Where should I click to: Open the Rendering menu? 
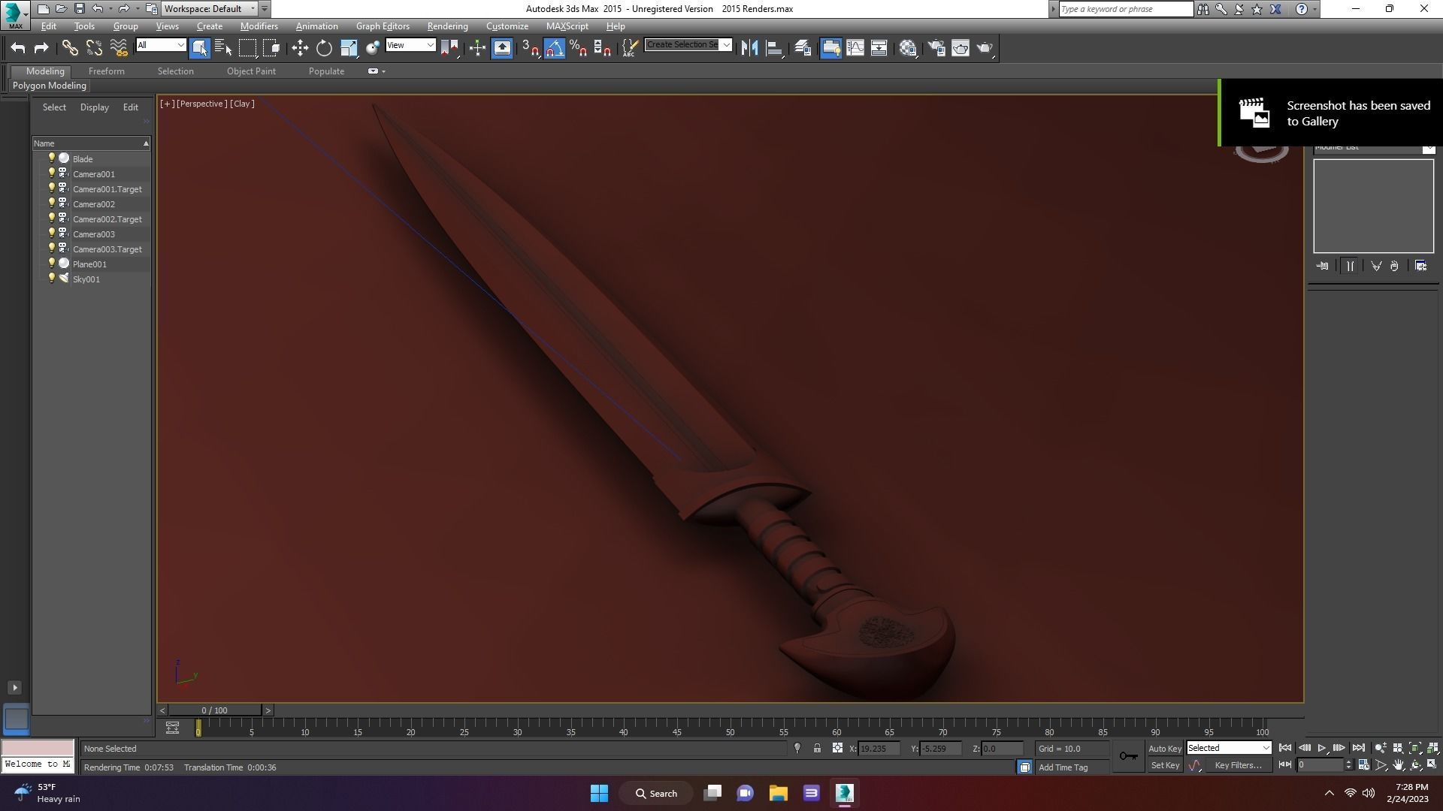(x=448, y=26)
